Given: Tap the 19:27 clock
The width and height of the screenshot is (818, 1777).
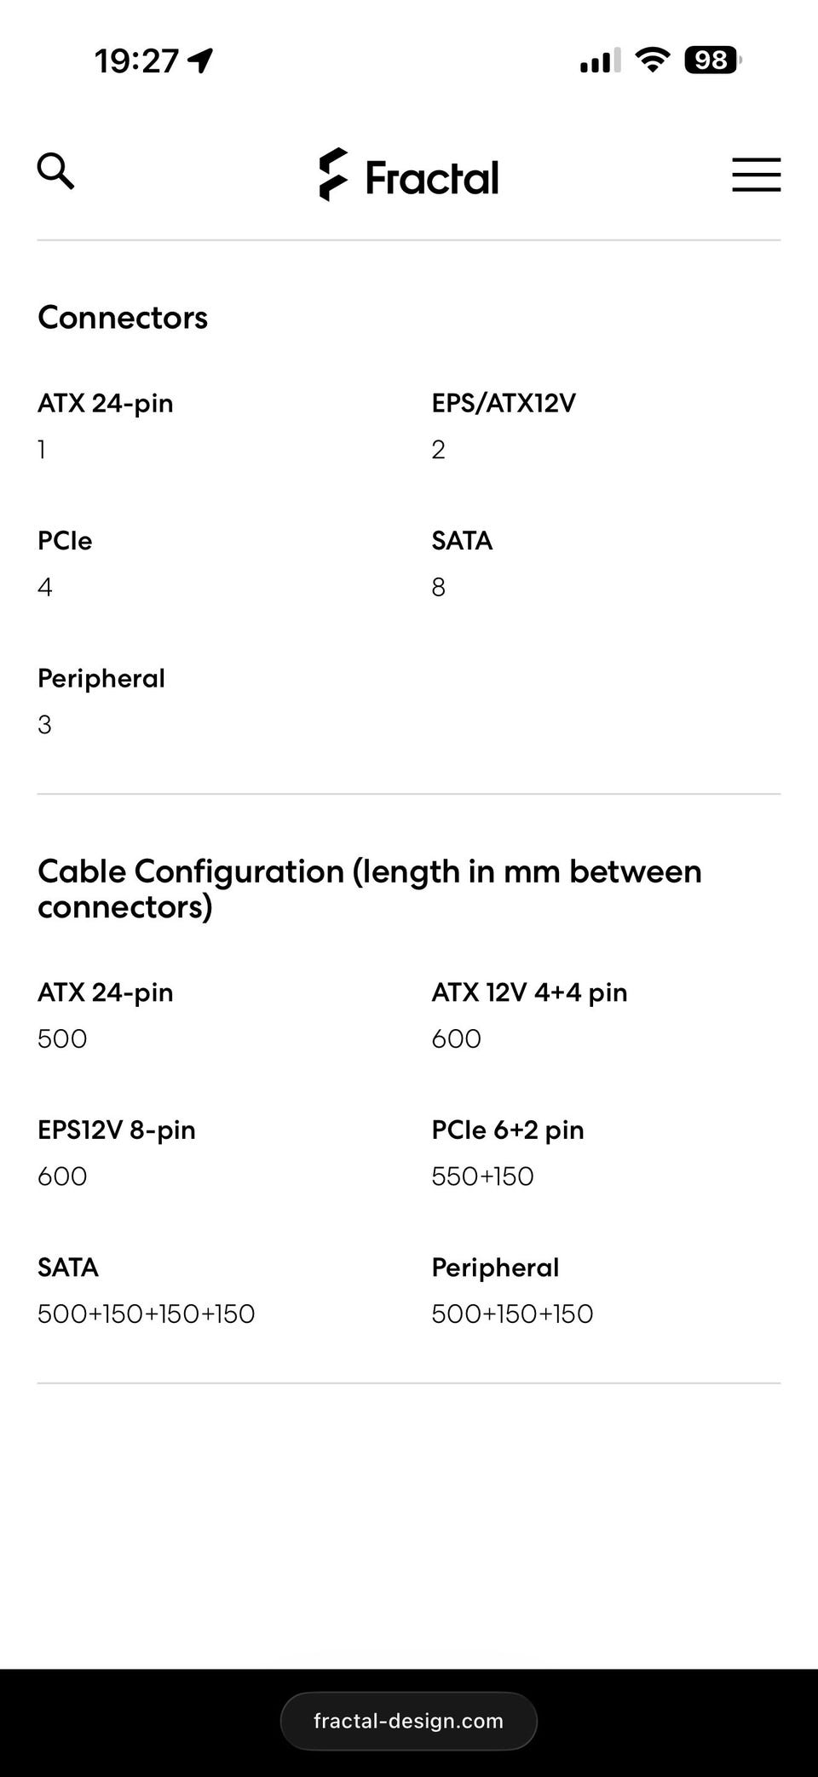Looking at the screenshot, I should coord(136,61).
